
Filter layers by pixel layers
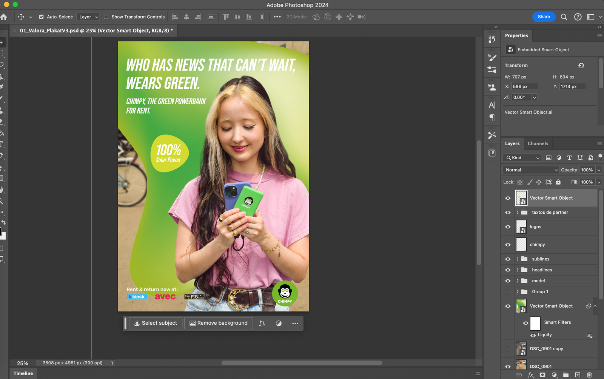tap(549, 158)
